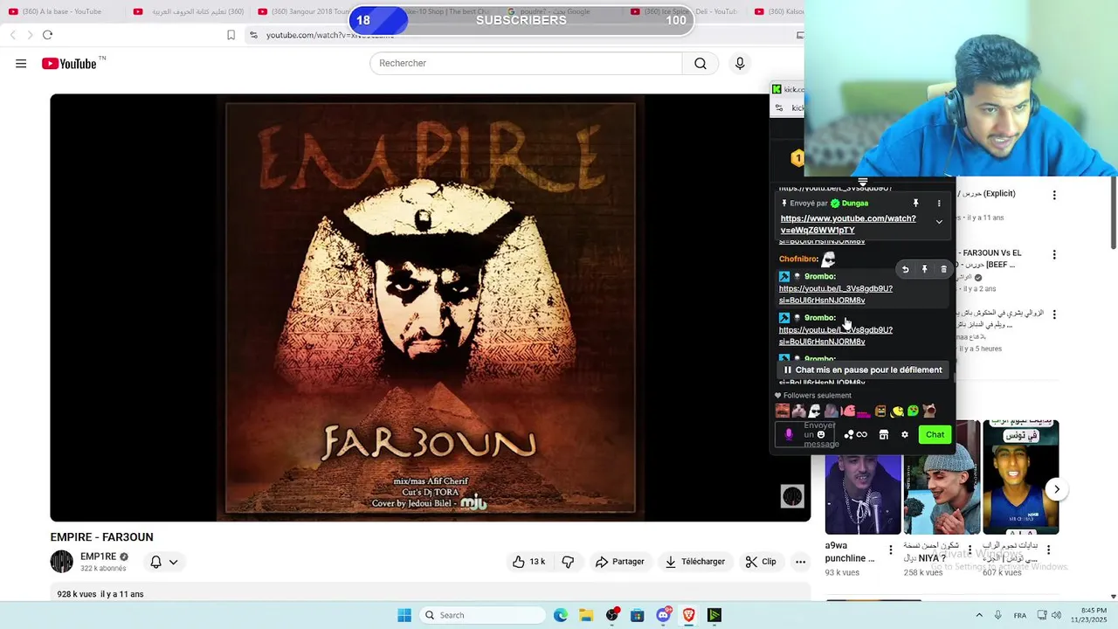Open the chat shop icon
Viewport: 1118px width, 629px height.
pos(883,435)
